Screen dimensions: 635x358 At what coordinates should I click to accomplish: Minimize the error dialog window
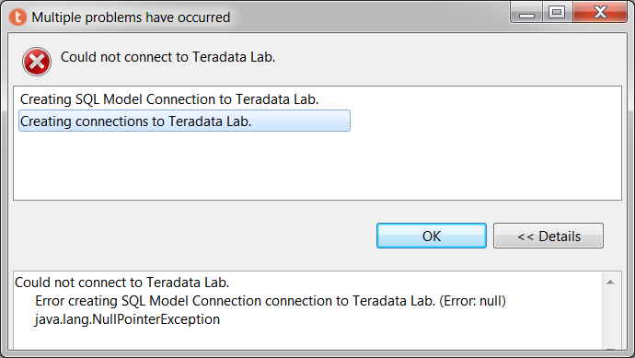coord(526,13)
